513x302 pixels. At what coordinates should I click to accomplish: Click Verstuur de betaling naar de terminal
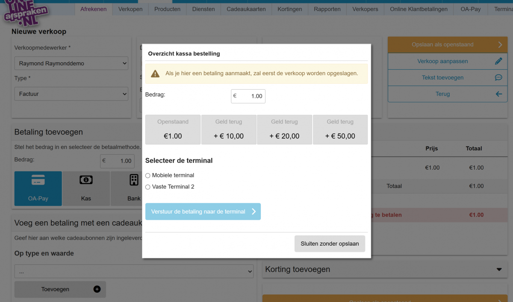[203, 211]
